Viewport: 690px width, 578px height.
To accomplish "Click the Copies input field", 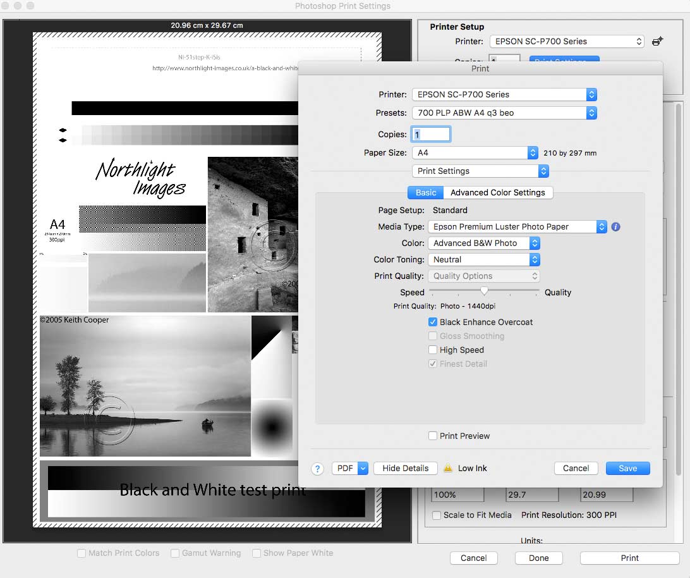I will tap(431, 134).
